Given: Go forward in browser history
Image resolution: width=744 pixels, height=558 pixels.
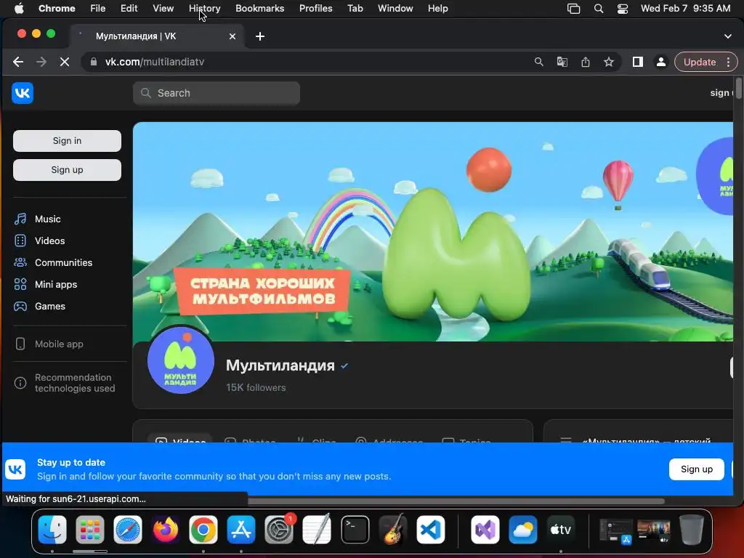Looking at the screenshot, I should tap(41, 62).
